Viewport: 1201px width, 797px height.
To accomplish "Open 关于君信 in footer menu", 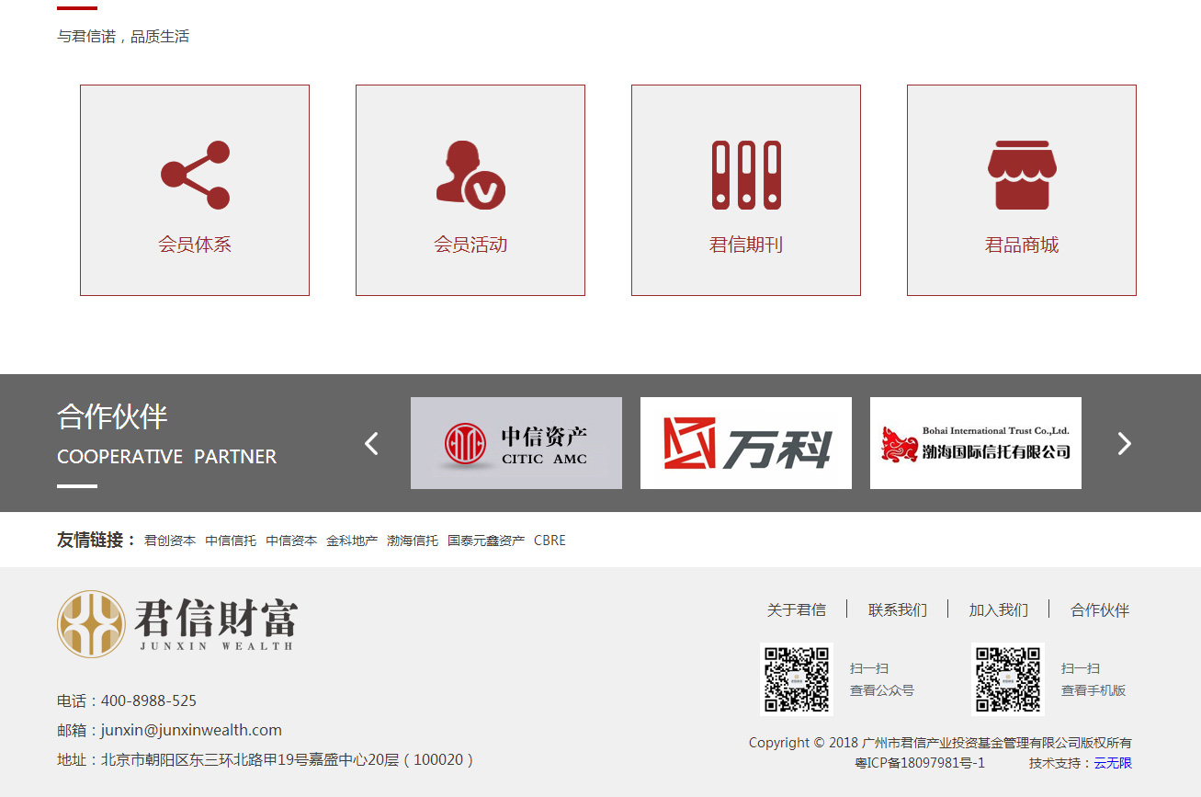I will coord(797,609).
